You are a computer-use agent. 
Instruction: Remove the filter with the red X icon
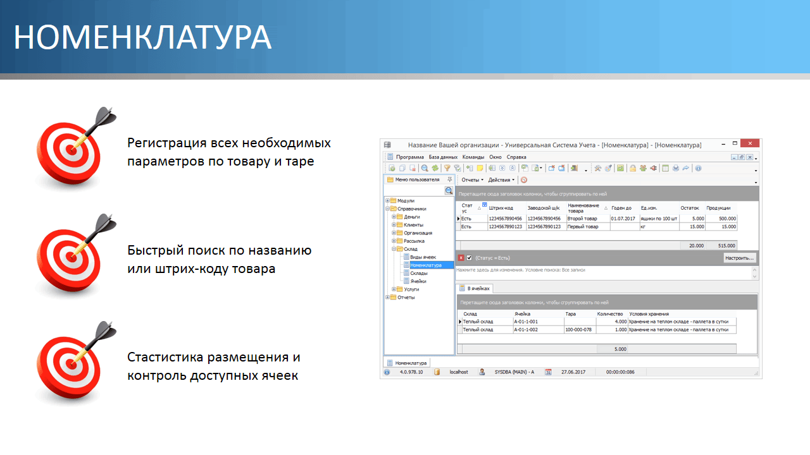pyautogui.click(x=461, y=258)
